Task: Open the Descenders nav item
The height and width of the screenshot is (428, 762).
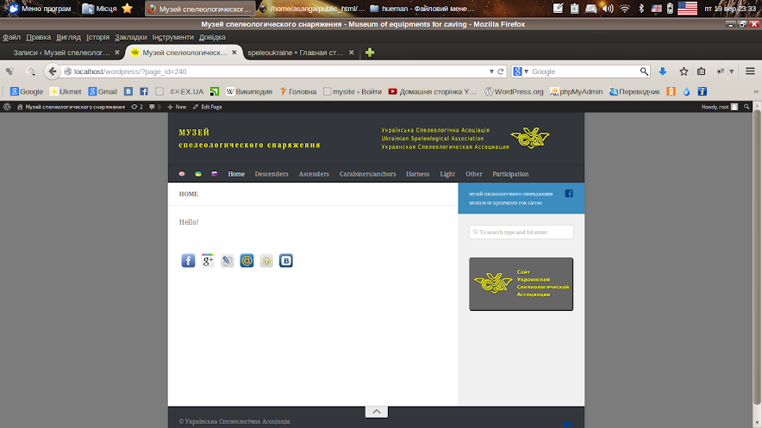Action: pyautogui.click(x=272, y=174)
